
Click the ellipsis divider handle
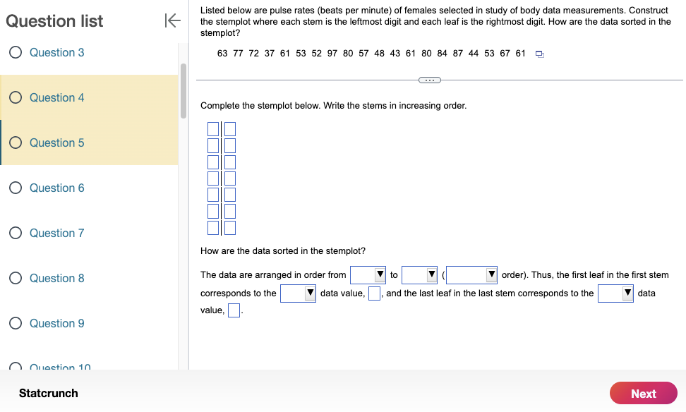(x=429, y=80)
